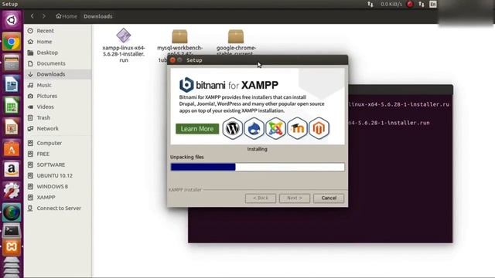This screenshot has height=278, width=495.
Task: Click the Setup dialog title bar
Action: point(258,60)
